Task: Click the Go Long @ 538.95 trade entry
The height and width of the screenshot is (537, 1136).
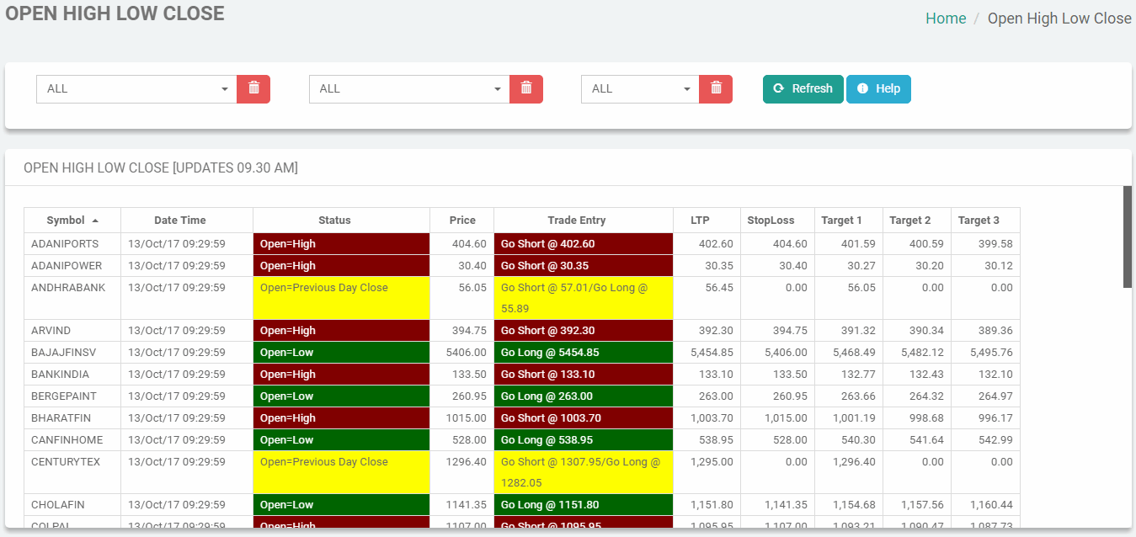Action: pyautogui.click(x=584, y=440)
